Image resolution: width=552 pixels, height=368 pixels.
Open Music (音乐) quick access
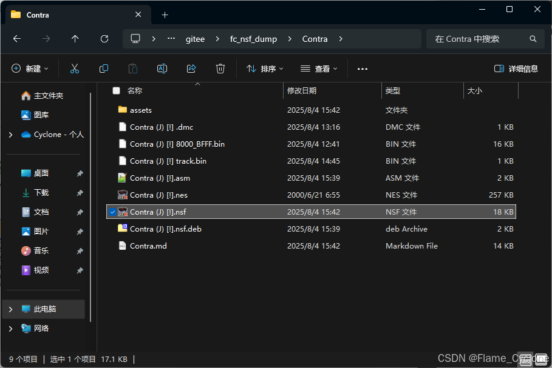35,250
